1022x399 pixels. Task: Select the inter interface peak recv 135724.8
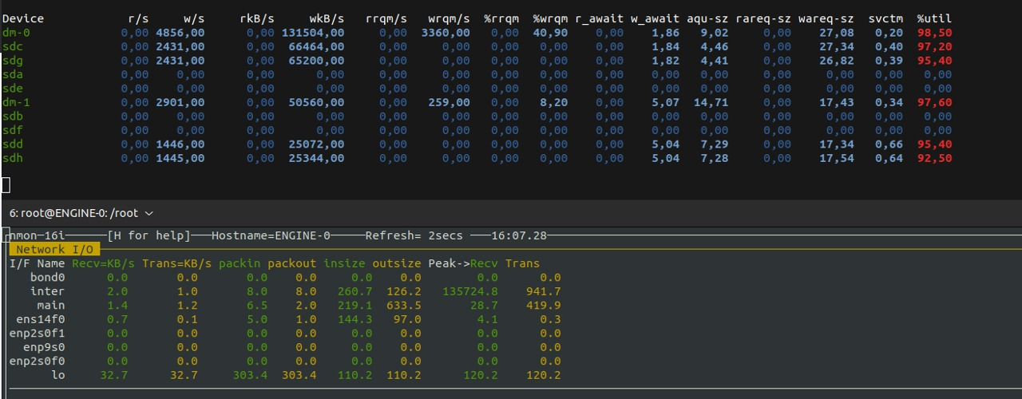[x=470, y=291]
